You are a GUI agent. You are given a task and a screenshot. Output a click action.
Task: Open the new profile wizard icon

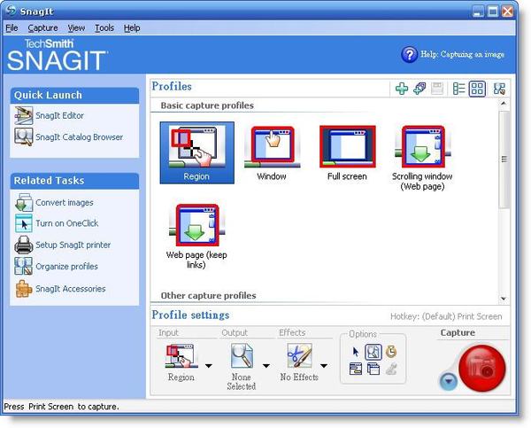coord(419,89)
